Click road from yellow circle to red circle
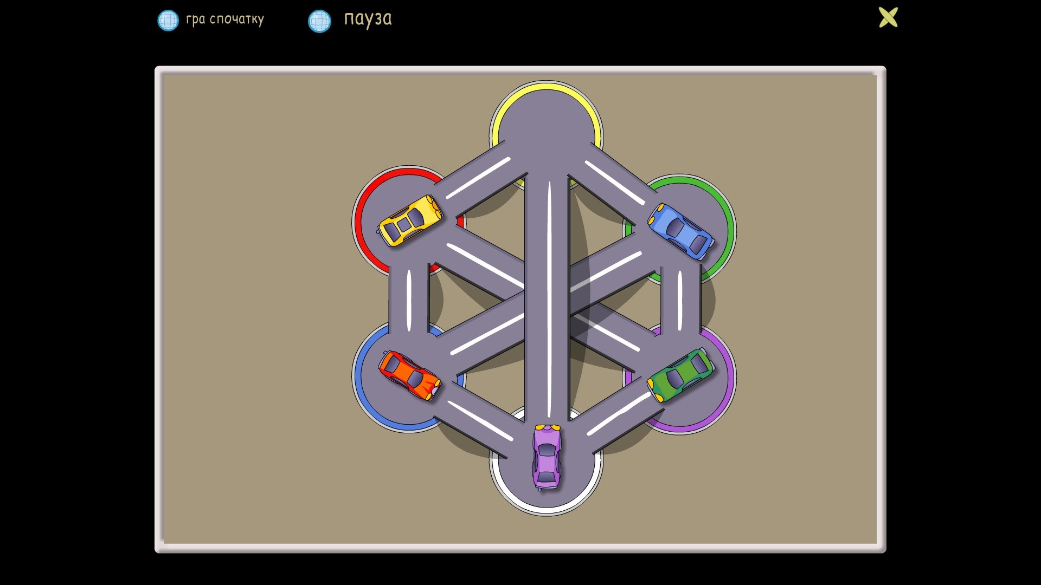 tap(477, 178)
